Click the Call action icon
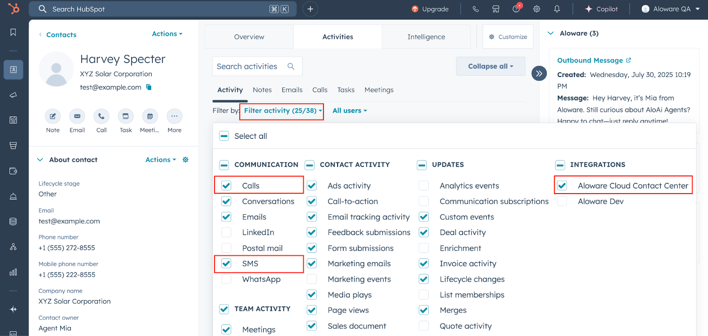This screenshot has width=708, height=336. pyautogui.click(x=101, y=116)
